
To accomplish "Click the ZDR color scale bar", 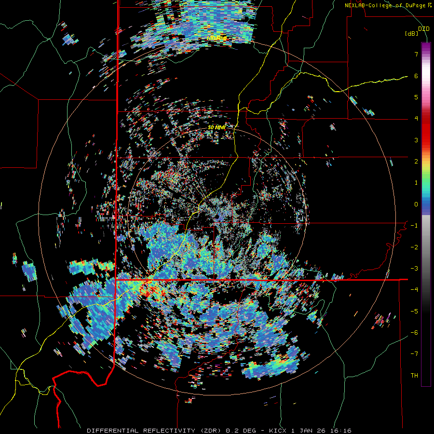I will (426, 214).
